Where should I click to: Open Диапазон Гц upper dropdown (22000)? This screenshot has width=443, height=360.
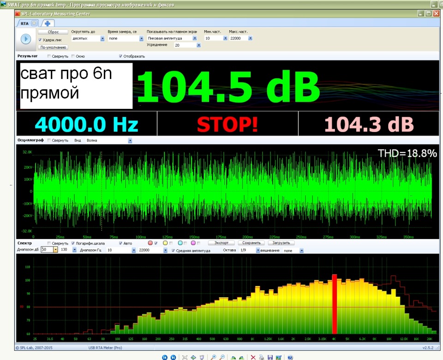click(x=165, y=250)
